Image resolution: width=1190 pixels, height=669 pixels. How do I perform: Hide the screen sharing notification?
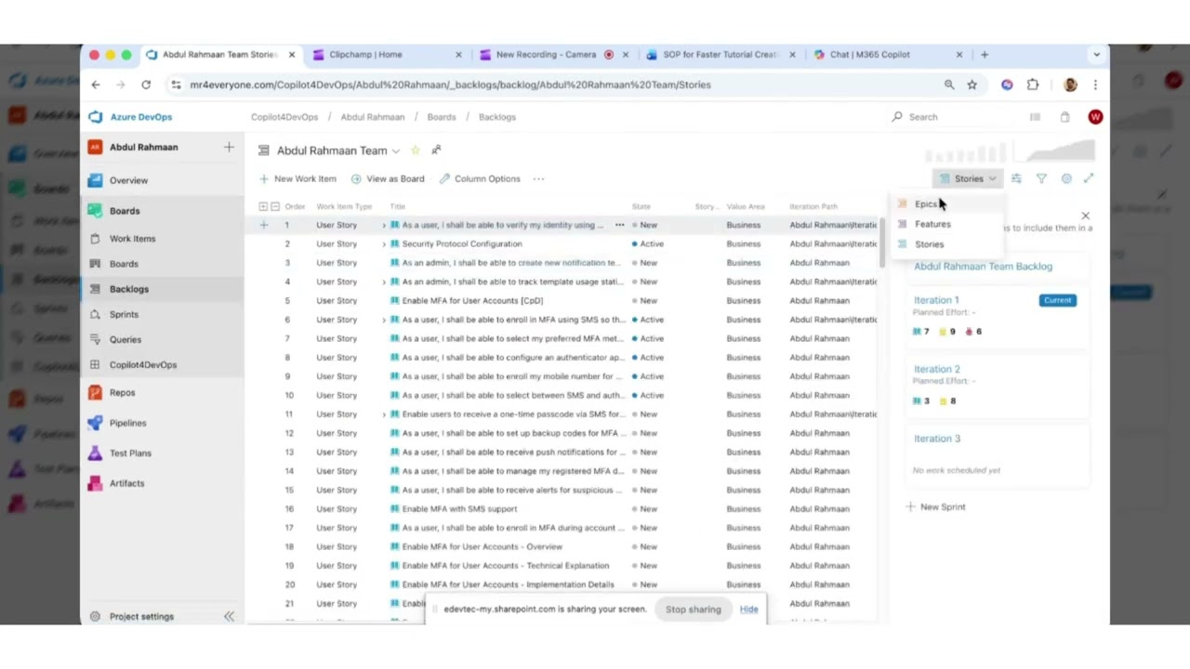click(748, 610)
